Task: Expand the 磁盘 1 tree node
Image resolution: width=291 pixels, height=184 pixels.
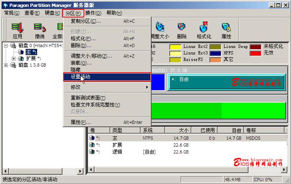Action: point(6,65)
